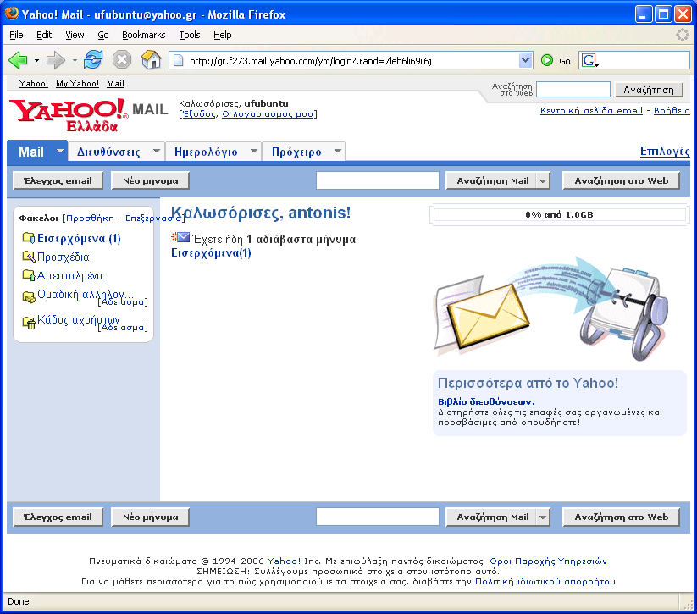The width and height of the screenshot is (697, 614).
Task: Open Ο λογαριασμός μου link
Action: click(x=268, y=113)
